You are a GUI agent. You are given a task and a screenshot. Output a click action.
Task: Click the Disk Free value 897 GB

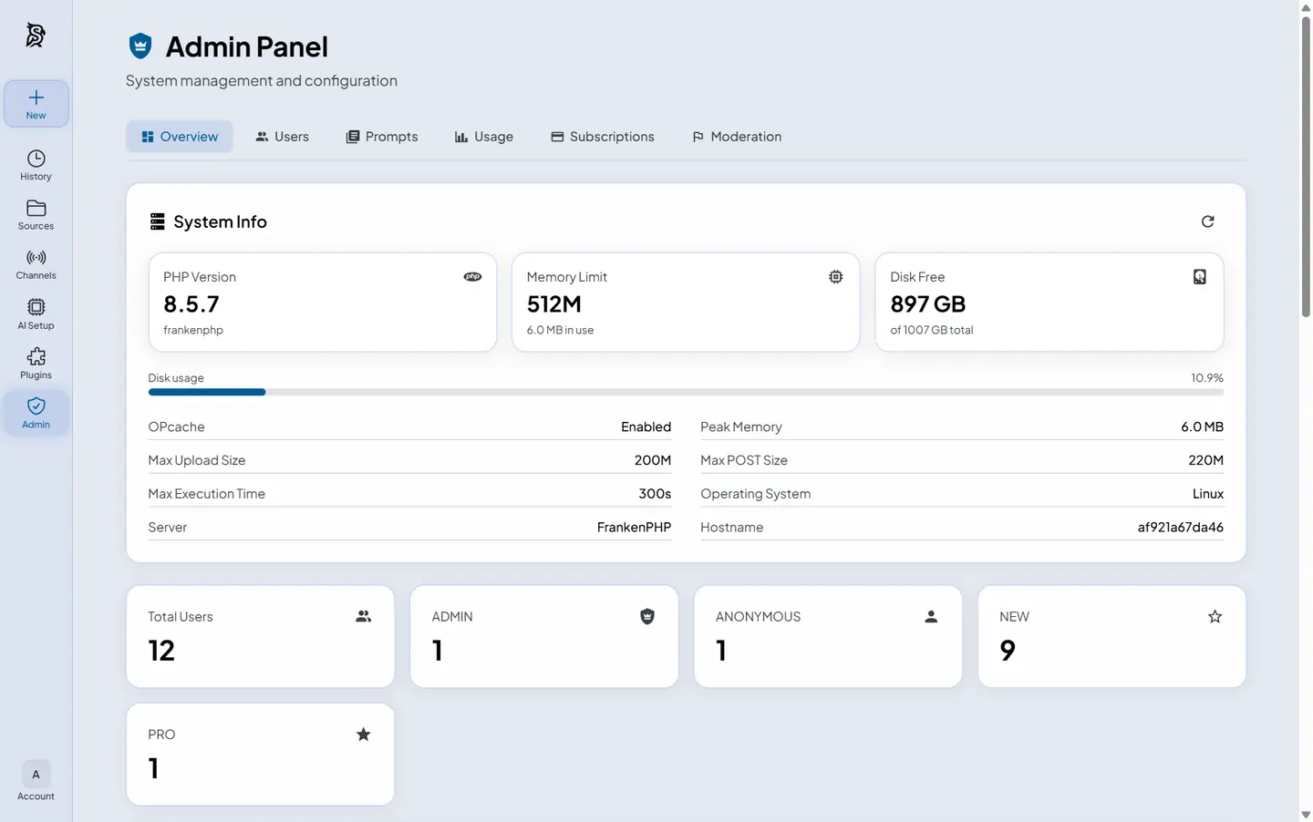click(928, 304)
